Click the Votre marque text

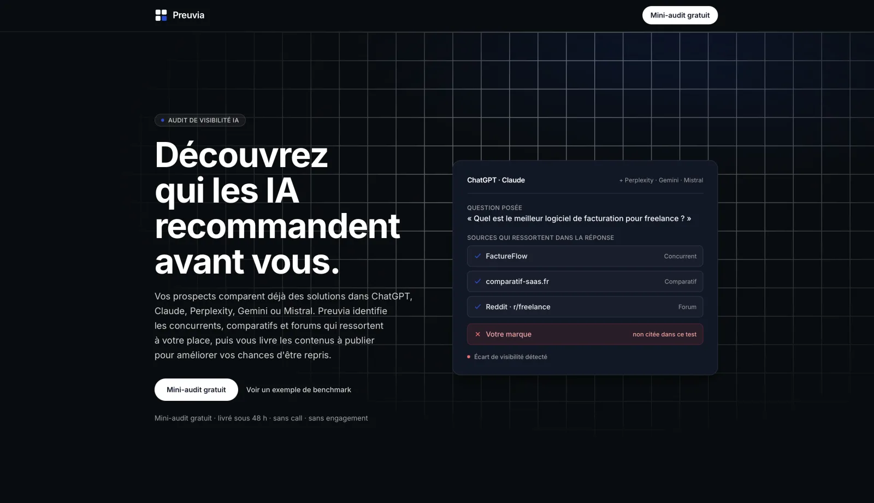(x=509, y=334)
